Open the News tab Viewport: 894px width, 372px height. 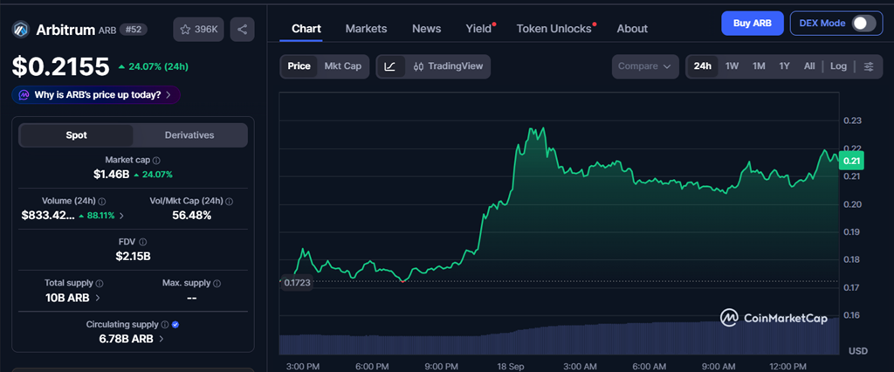426,29
